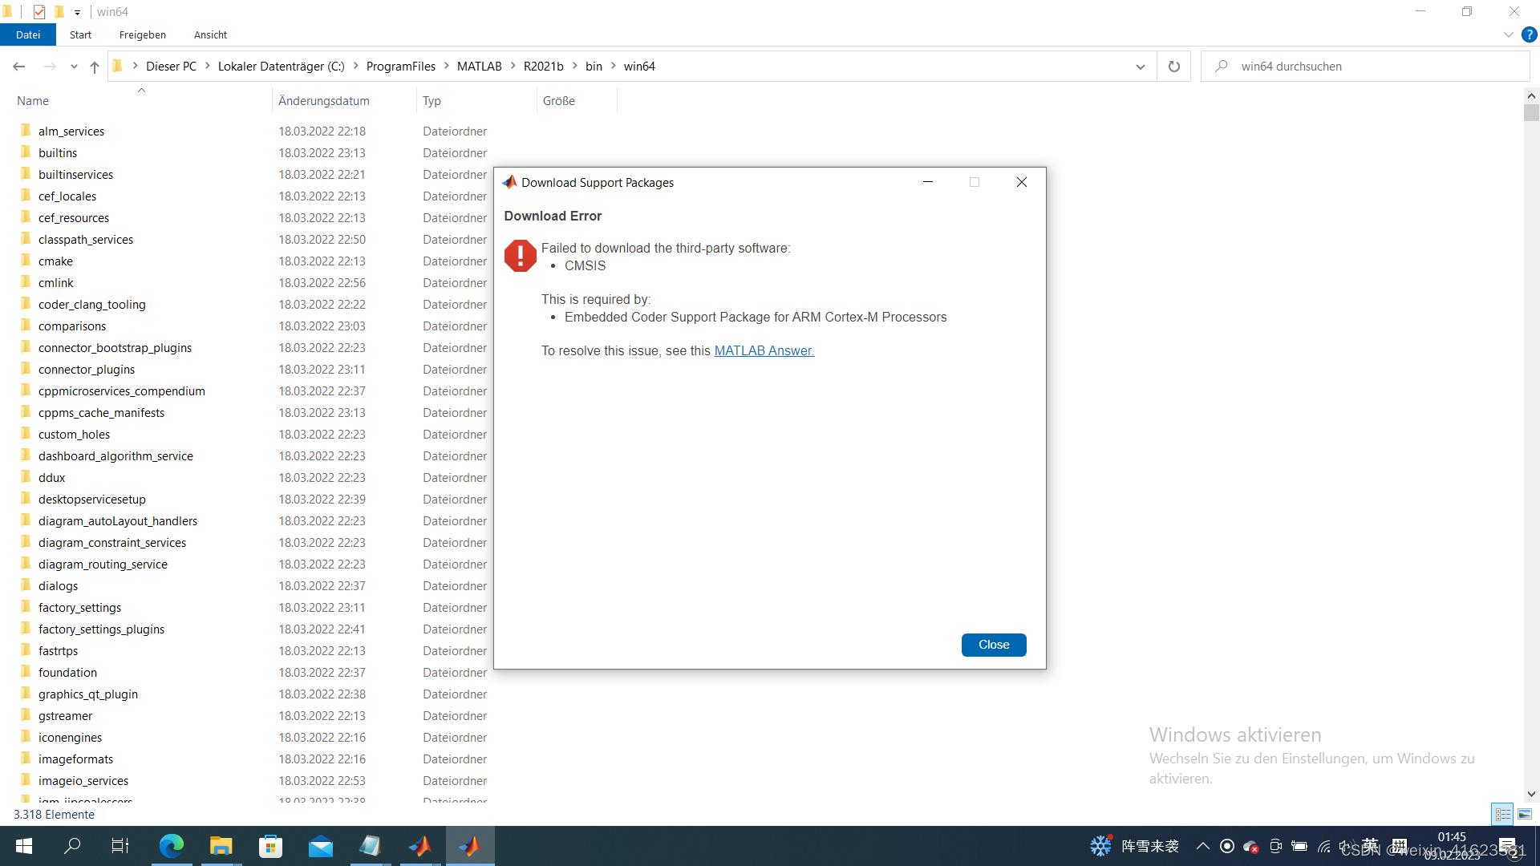Click the refresh icon beside address bar
This screenshot has height=866, width=1540.
(1173, 67)
